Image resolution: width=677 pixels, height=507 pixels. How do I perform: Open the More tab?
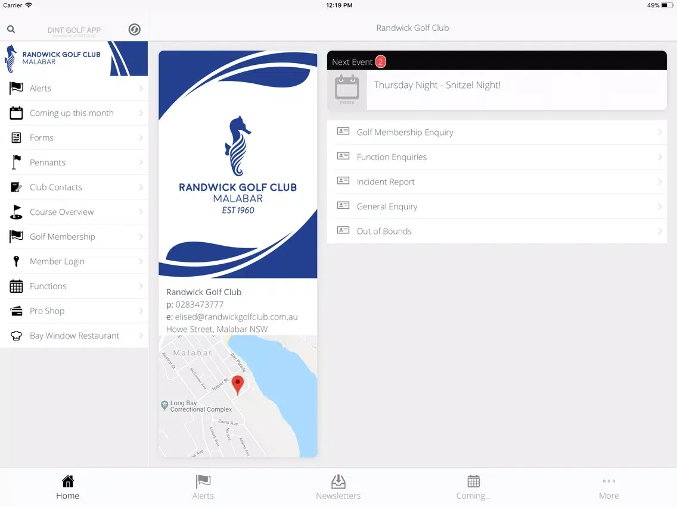[609, 487]
